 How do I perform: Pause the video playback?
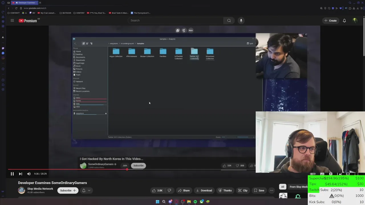point(12,174)
